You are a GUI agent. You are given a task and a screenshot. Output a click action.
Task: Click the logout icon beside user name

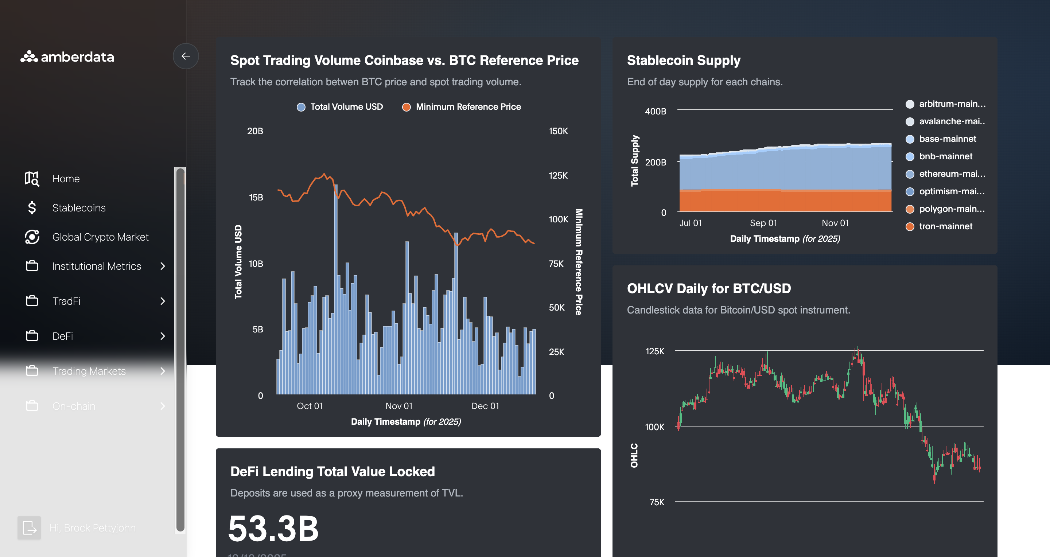click(29, 528)
